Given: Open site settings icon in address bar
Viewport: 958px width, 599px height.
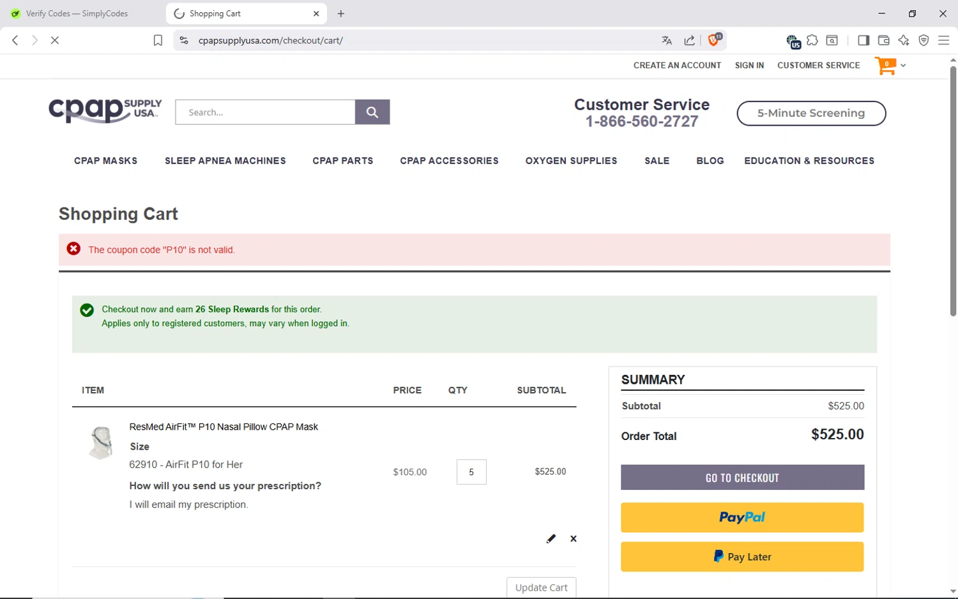Looking at the screenshot, I should tap(184, 40).
